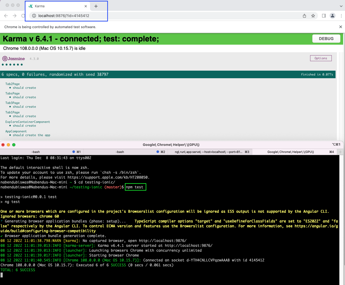
Task: Click '> ng test' terminal line
Action: pos(10,202)
